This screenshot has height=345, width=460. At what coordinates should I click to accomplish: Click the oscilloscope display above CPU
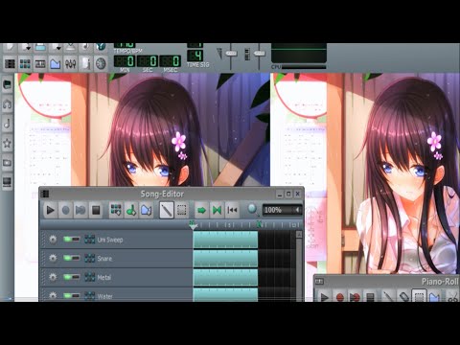click(299, 53)
